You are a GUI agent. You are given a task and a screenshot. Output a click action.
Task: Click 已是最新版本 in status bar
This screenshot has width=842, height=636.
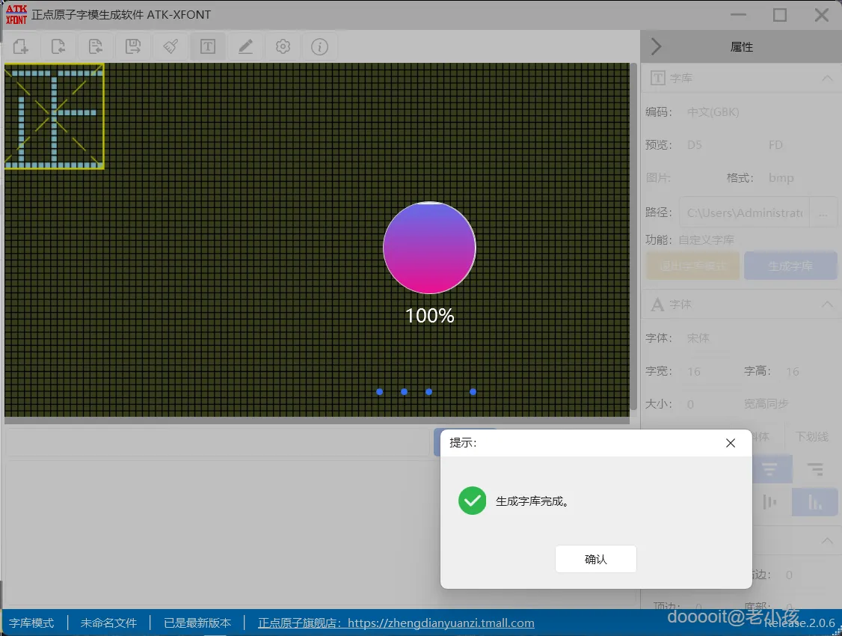(197, 623)
